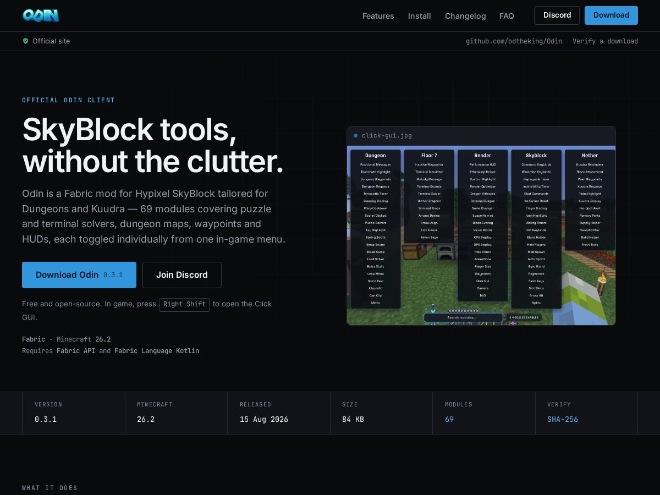Click the WHAT IT DOES section label
Image resolution: width=660 pixels, height=495 pixels.
click(x=50, y=488)
